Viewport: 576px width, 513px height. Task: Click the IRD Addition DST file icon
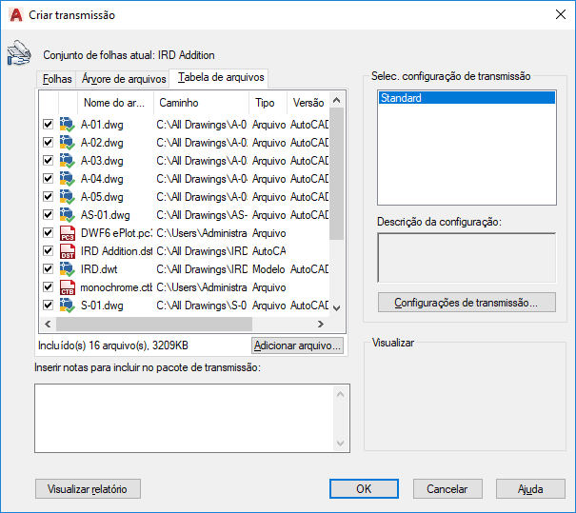tap(67, 251)
